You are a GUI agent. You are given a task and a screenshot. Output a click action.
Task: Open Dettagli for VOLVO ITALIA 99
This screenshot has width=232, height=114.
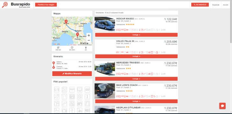pyautogui.click(x=136, y=56)
